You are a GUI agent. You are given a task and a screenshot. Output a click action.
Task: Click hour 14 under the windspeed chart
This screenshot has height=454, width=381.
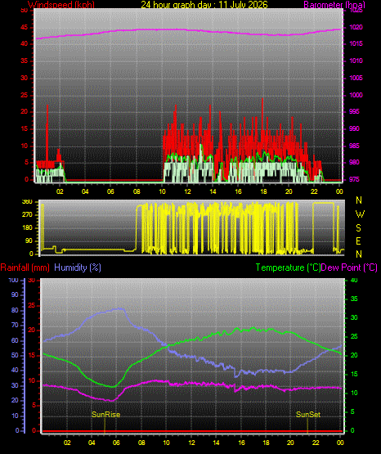pyautogui.click(x=213, y=191)
